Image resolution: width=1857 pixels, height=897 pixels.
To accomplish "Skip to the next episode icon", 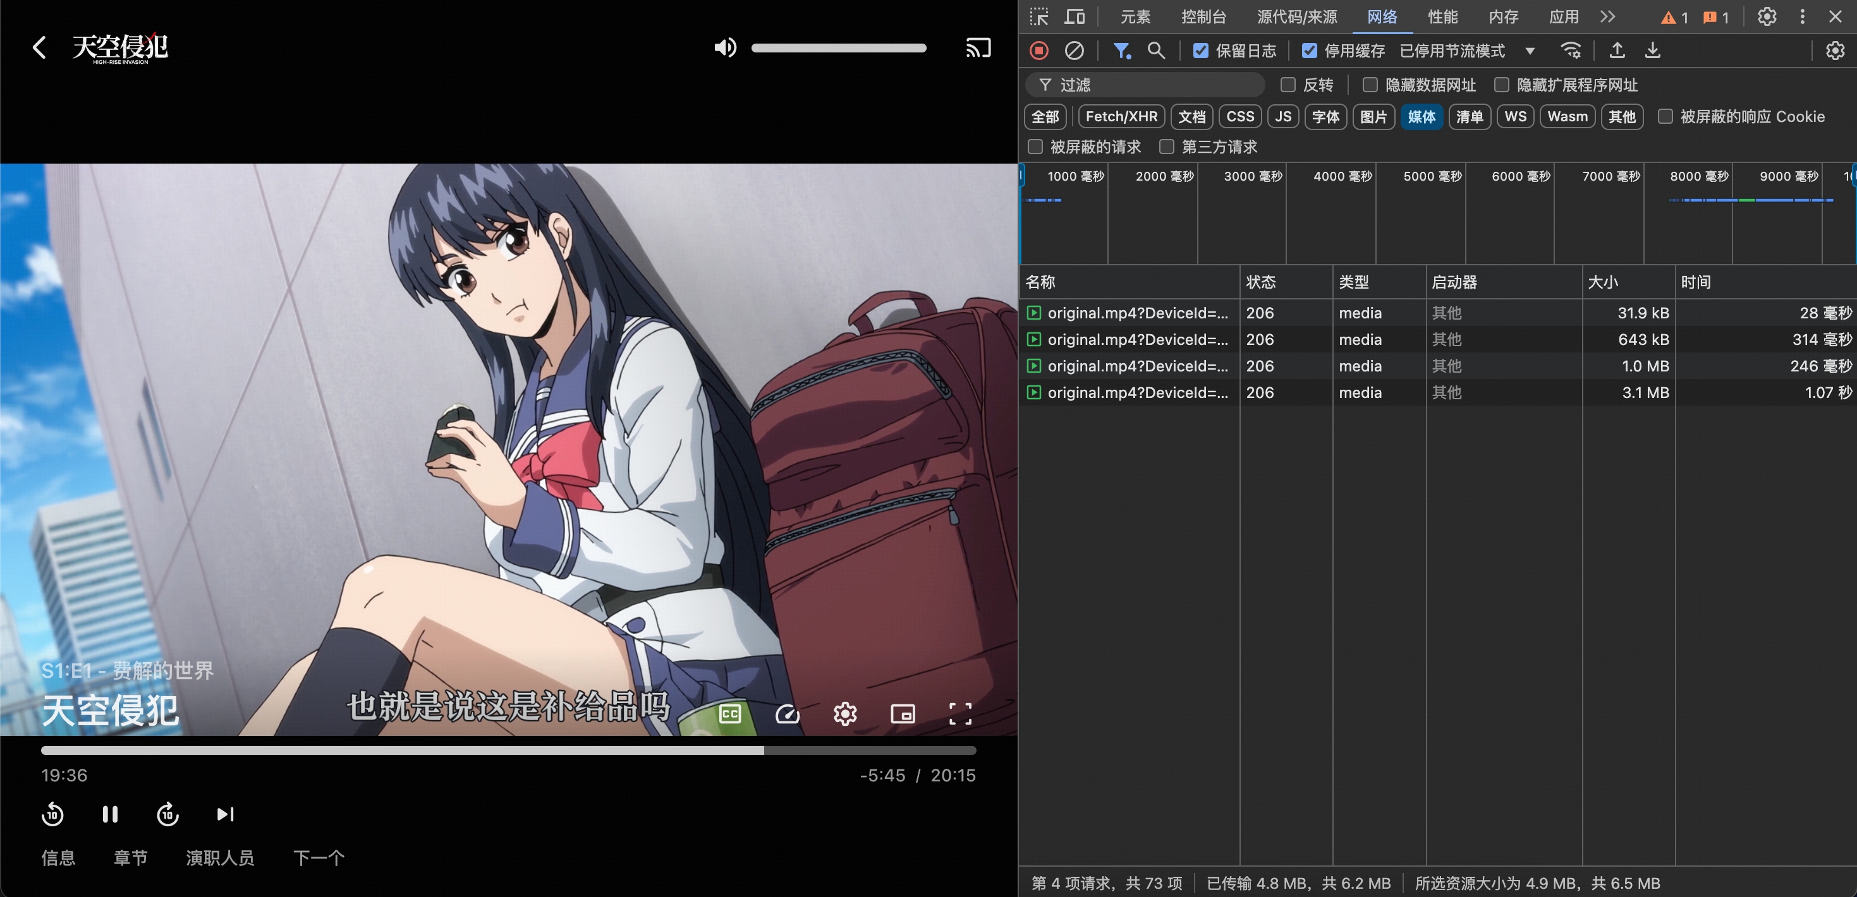I will click(x=226, y=814).
